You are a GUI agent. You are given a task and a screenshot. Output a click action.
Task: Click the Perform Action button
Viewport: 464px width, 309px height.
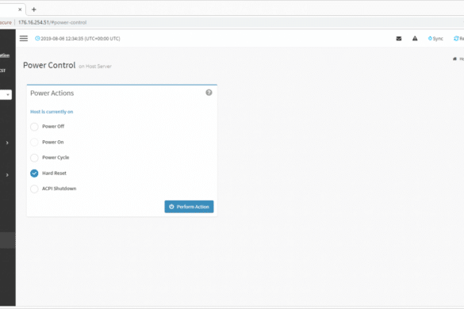tap(189, 207)
